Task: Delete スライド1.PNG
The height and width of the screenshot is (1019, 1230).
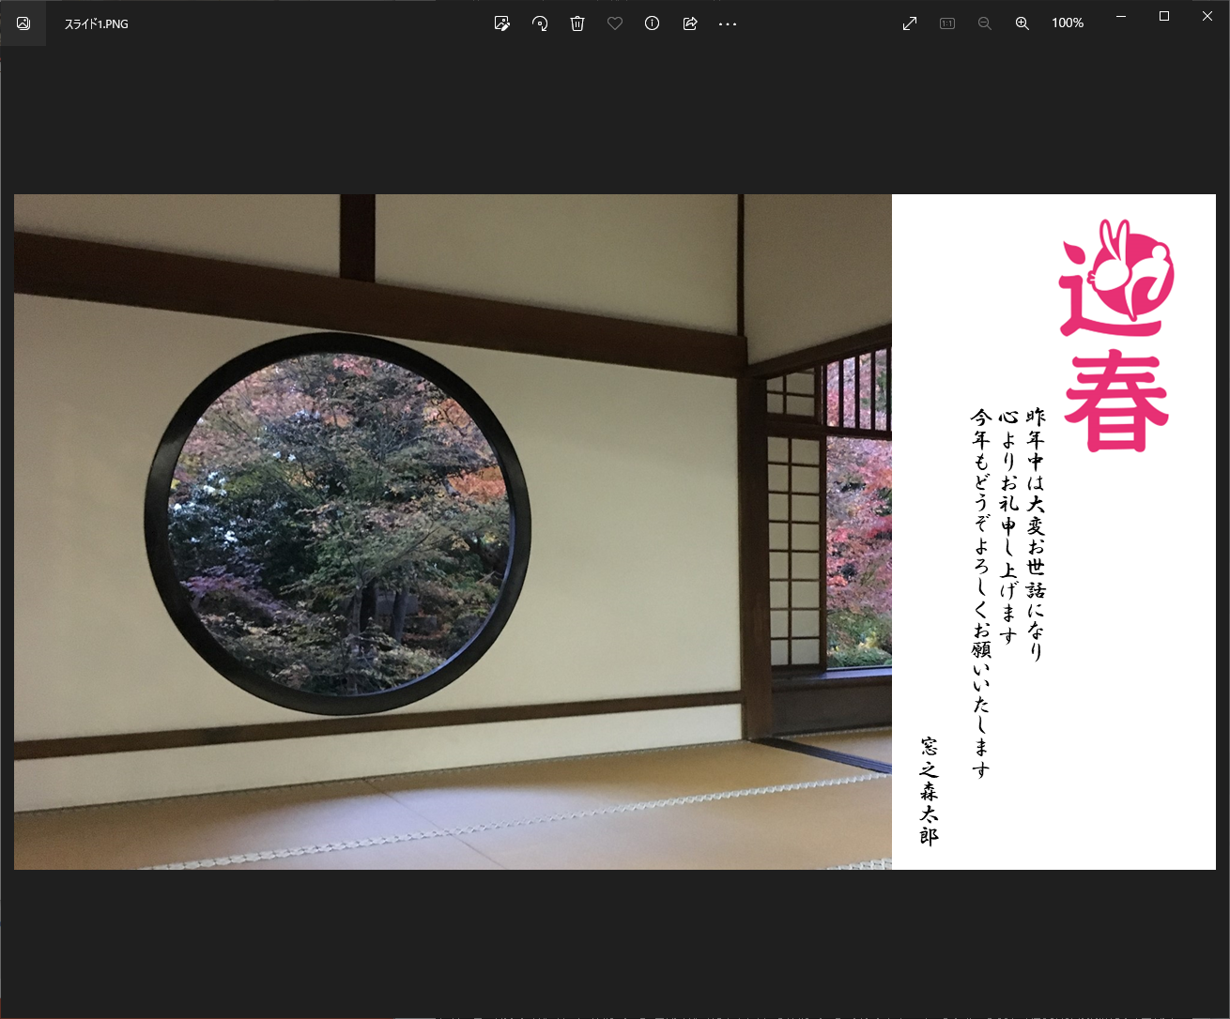Action: click(x=577, y=23)
